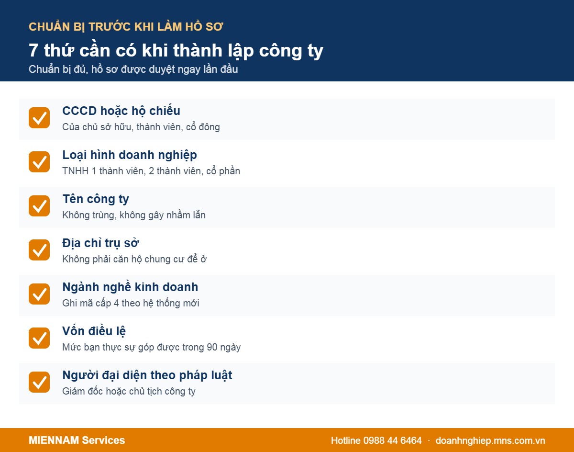Click the checkmark next to Tên công ty
Screen dimensions: 574x452
pyautogui.click(x=39, y=206)
